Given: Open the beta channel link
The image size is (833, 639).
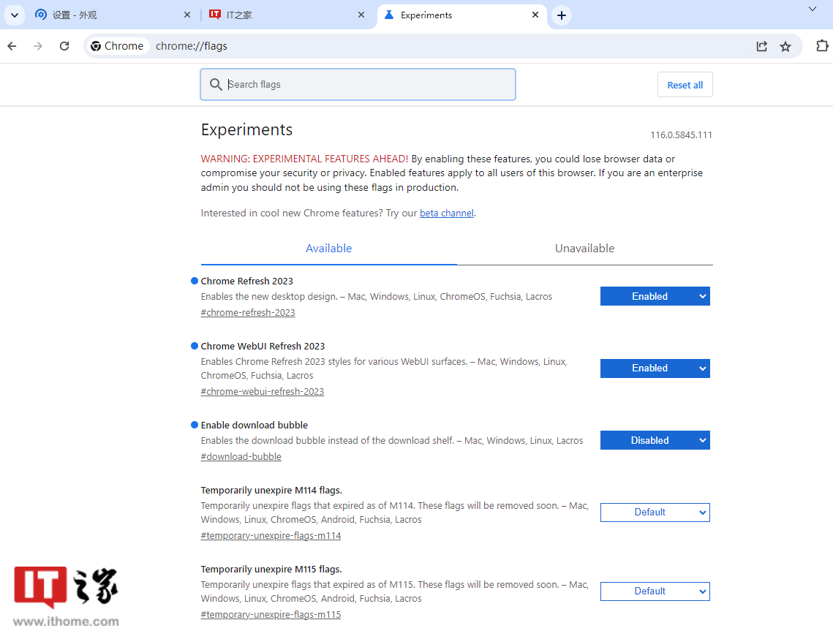Looking at the screenshot, I should coord(446,213).
